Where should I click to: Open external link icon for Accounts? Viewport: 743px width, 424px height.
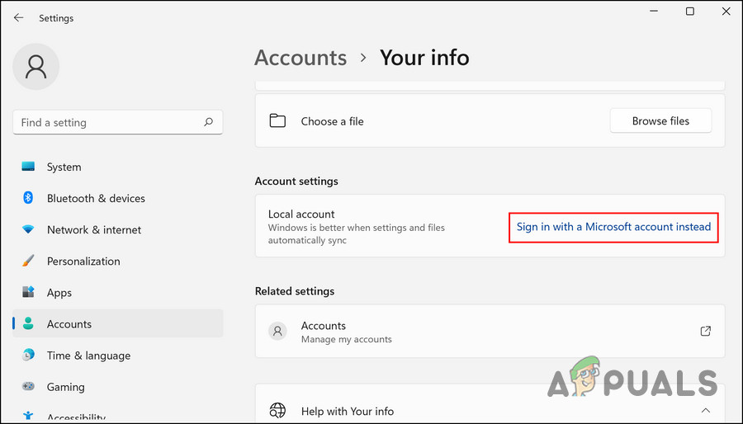706,332
